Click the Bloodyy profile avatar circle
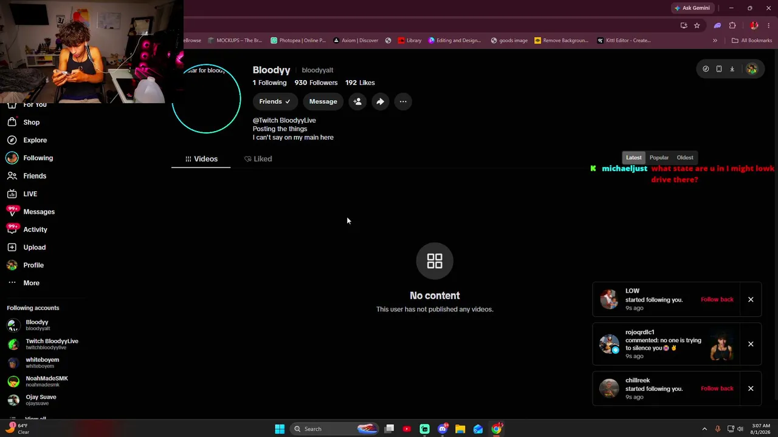This screenshot has height=437, width=778. pyautogui.click(x=206, y=98)
